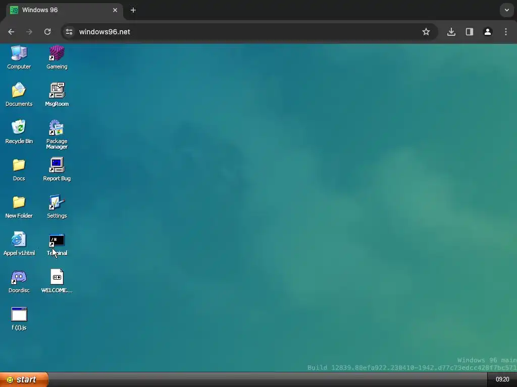Click the taskbar clock showing 09:20
The height and width of the screenshot is (387, 517).
click(502, 379)
